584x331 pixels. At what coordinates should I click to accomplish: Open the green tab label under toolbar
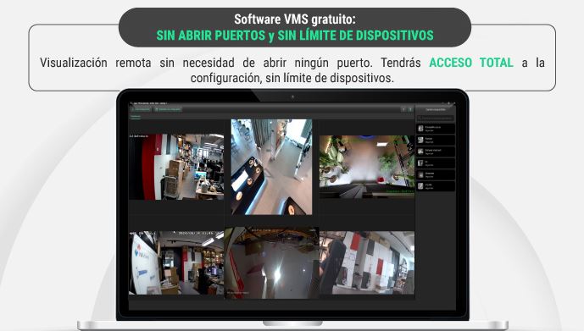136,117
